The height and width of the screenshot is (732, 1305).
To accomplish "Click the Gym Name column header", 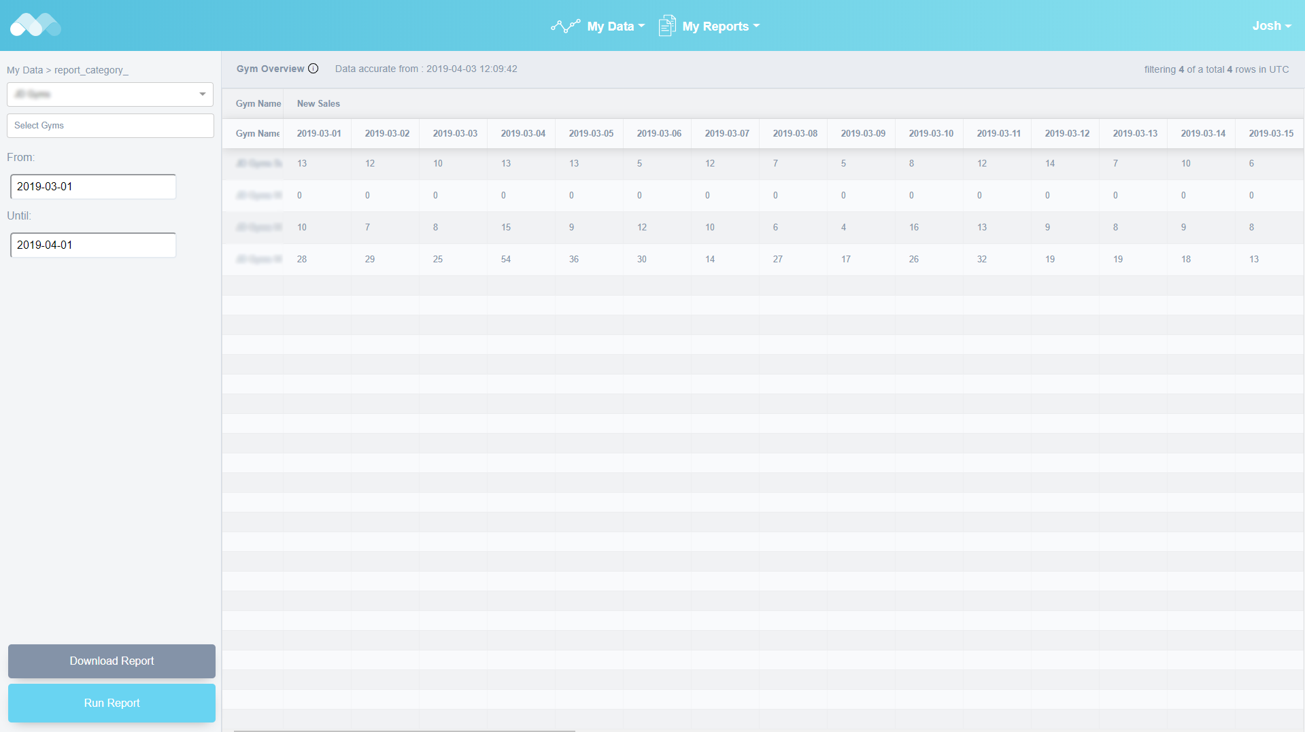I will (258, 134).
